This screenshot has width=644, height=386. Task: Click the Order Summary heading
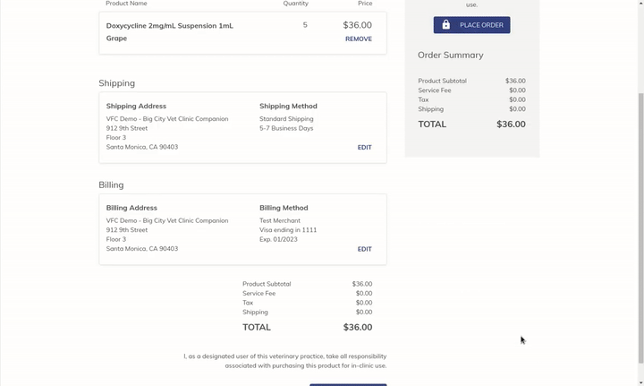point(450,56)
